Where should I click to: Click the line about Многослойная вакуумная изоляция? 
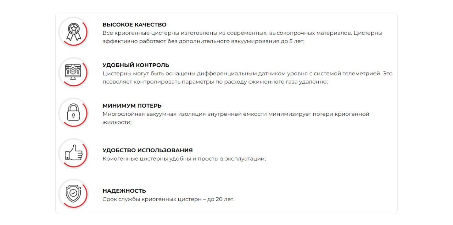[x=236, y=114]
